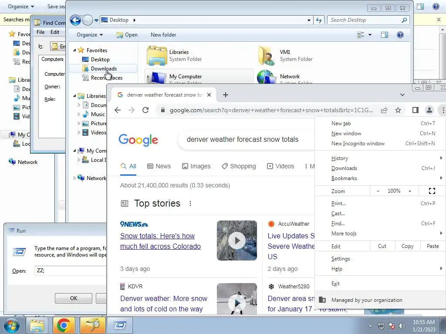The width and height of the screenshot is (446, 334).
Task: Toggle preview pane in Desktop explorer
Action: tap(384, 35)
